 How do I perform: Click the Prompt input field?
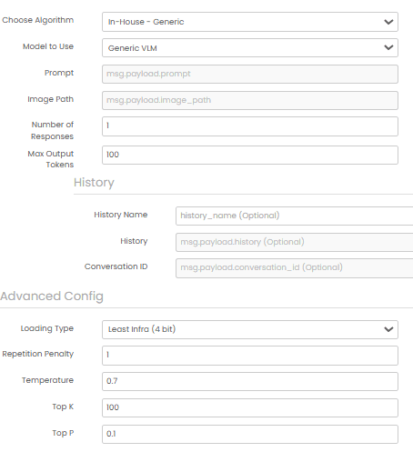click(250, 74)
